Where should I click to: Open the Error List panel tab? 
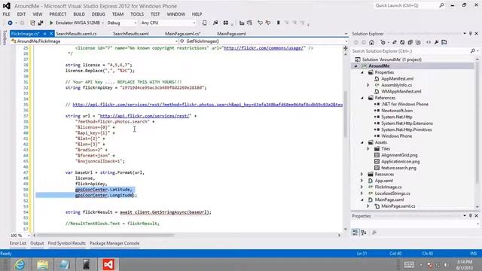coord(18,243)
